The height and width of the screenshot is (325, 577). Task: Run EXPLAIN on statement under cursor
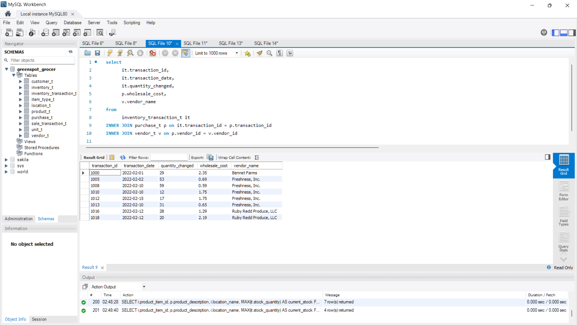[x=130, y=53]
